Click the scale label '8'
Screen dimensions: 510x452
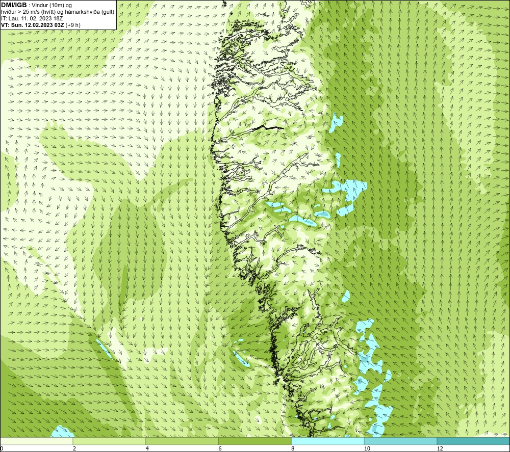coord(293,449)
